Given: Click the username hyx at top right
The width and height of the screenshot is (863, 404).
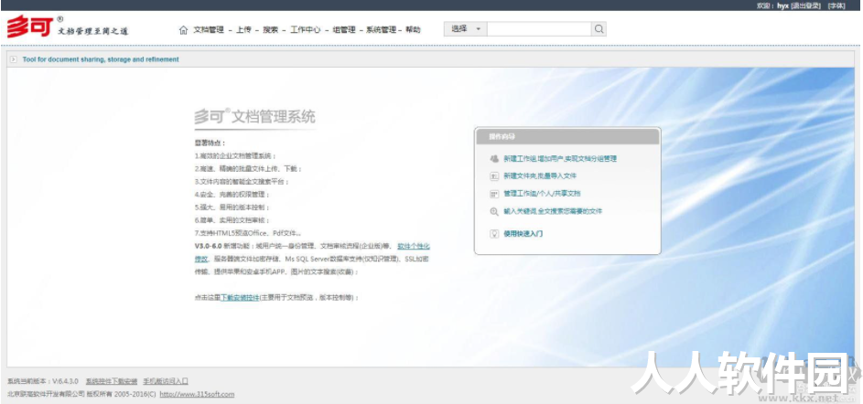Looking at the screenshot, I should (x=782, y=5).
